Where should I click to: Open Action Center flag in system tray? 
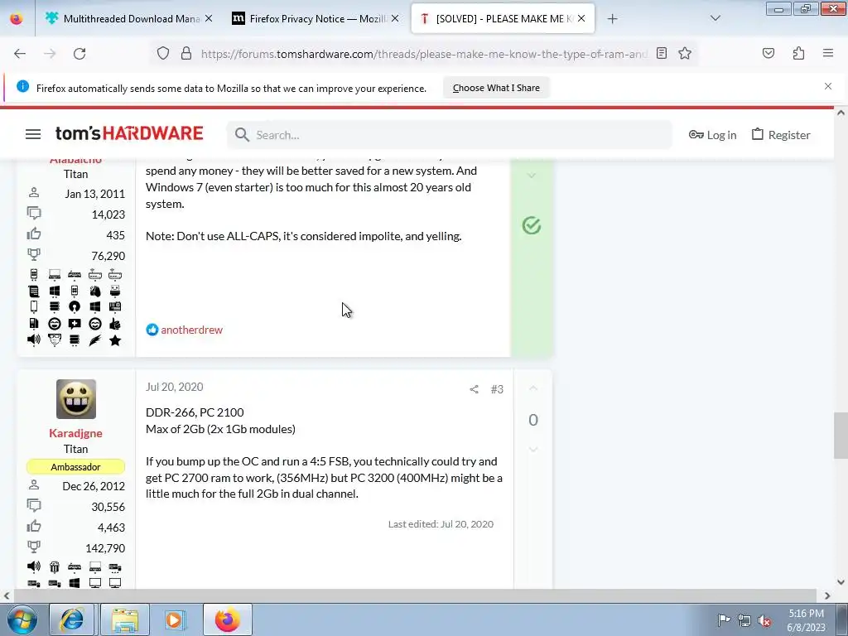[724, 620]
